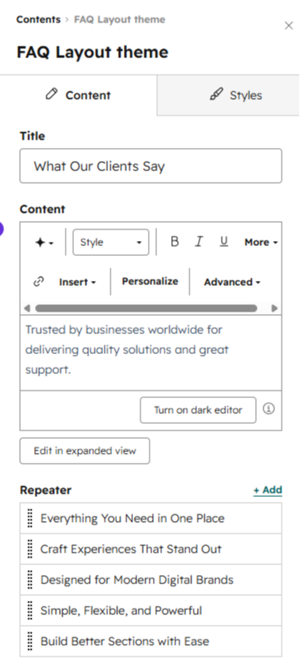Click Edit in expanded view
This screenshot has height=664, width=300.
click(x=85, y=450)
